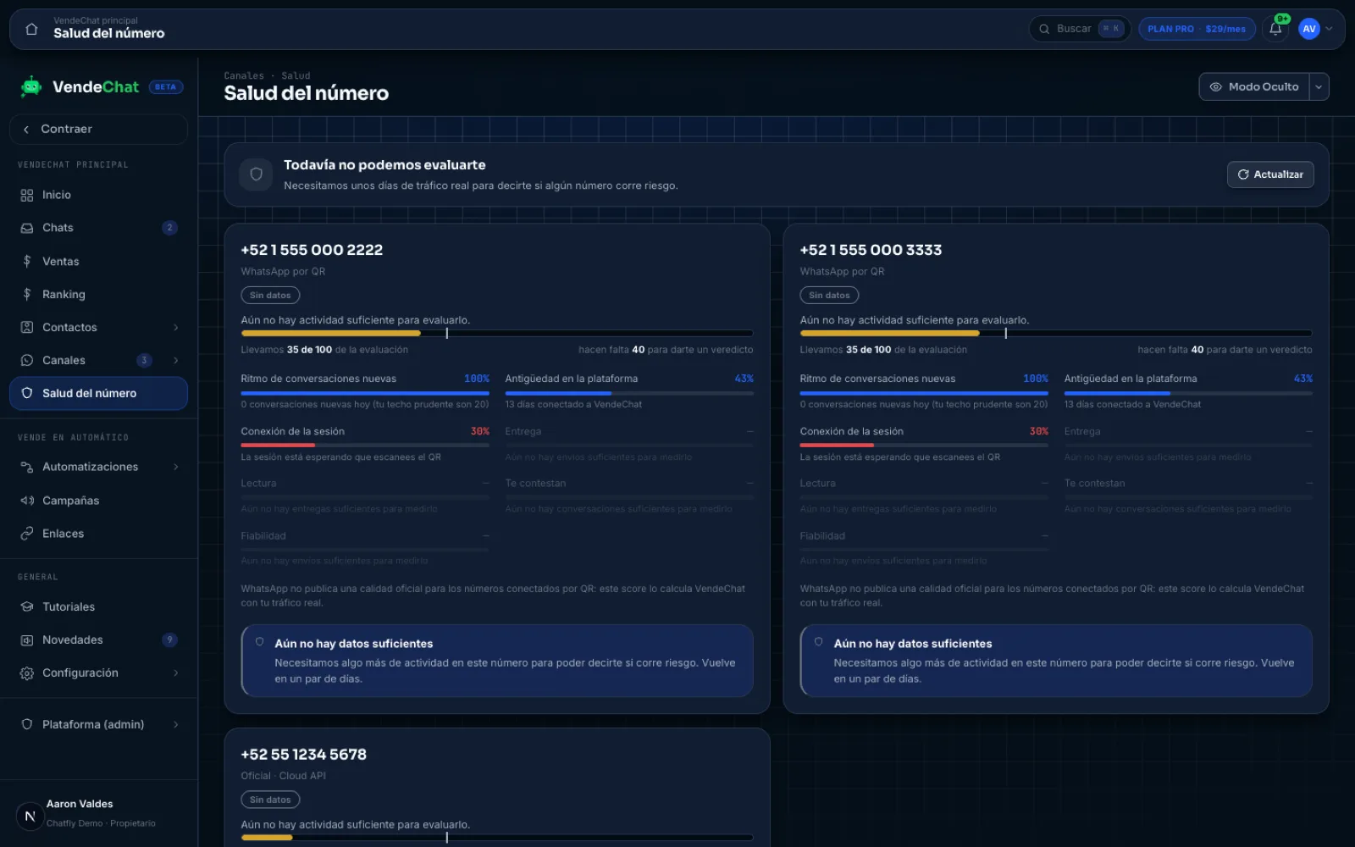
Task: Click evaluation progress bar for +52 1 555 000 3333
Action: (1056, 333)
